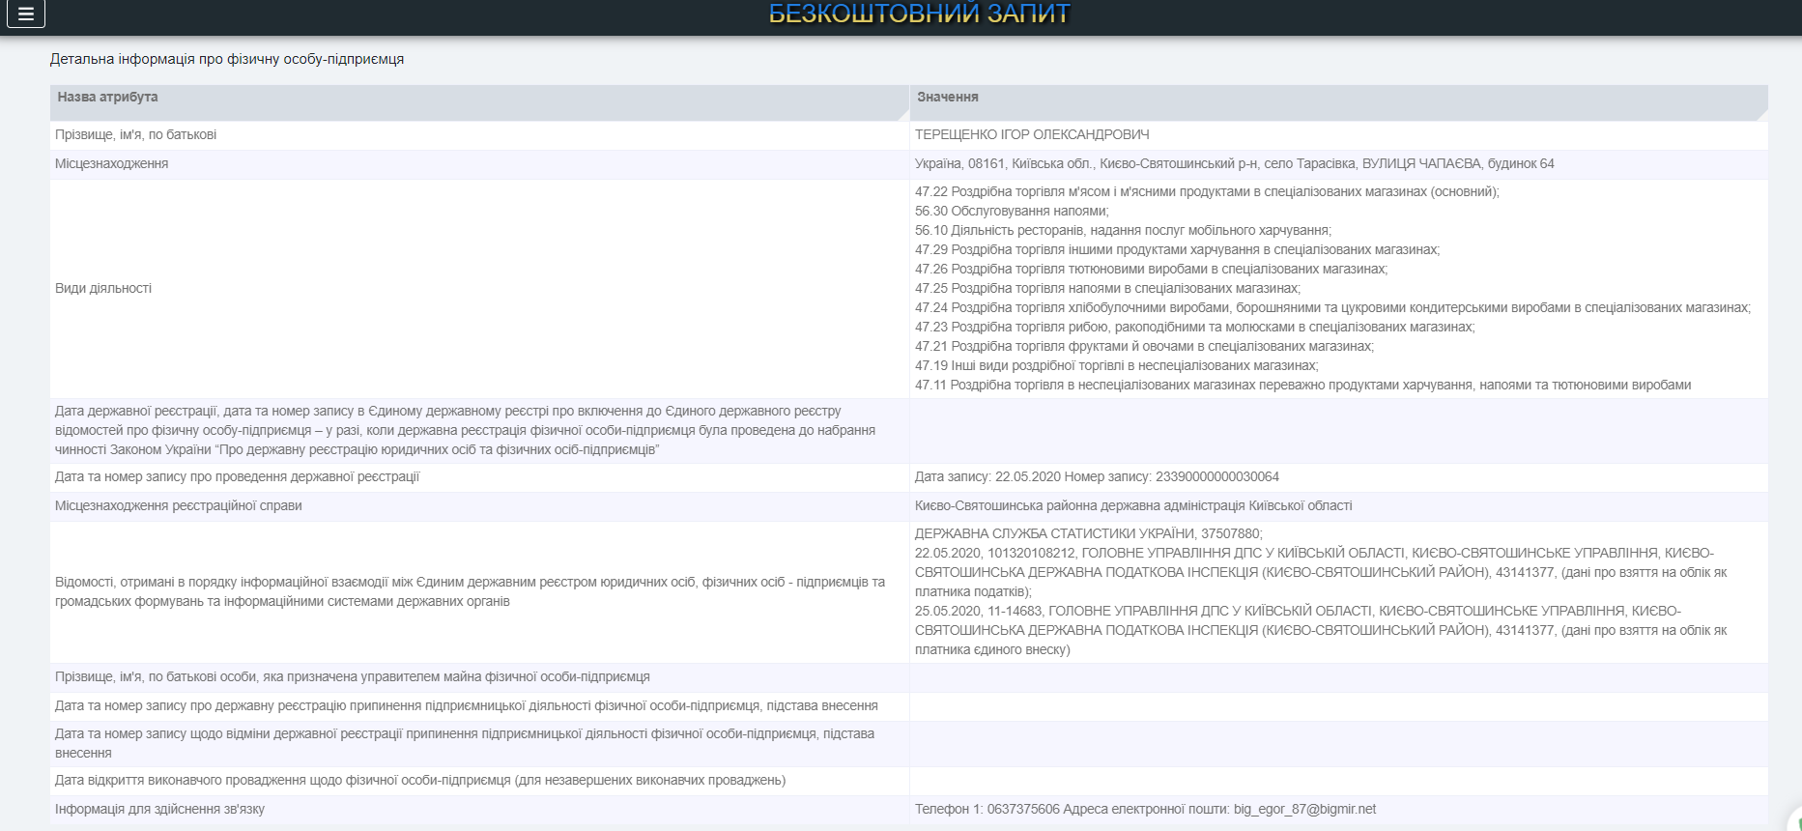1802x831 pixels.
Task: Select activity line 47.11 about non-specialized stores
Action: point(1301,386)
